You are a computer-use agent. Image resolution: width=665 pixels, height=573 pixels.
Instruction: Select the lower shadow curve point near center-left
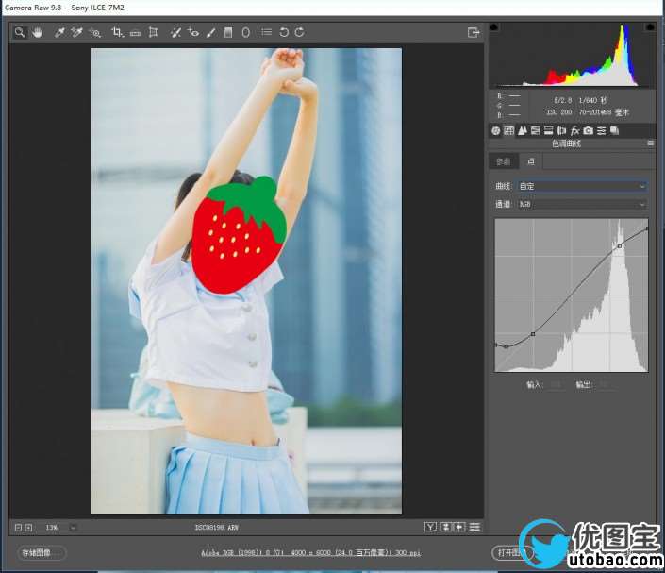click(x=533, y=334)
